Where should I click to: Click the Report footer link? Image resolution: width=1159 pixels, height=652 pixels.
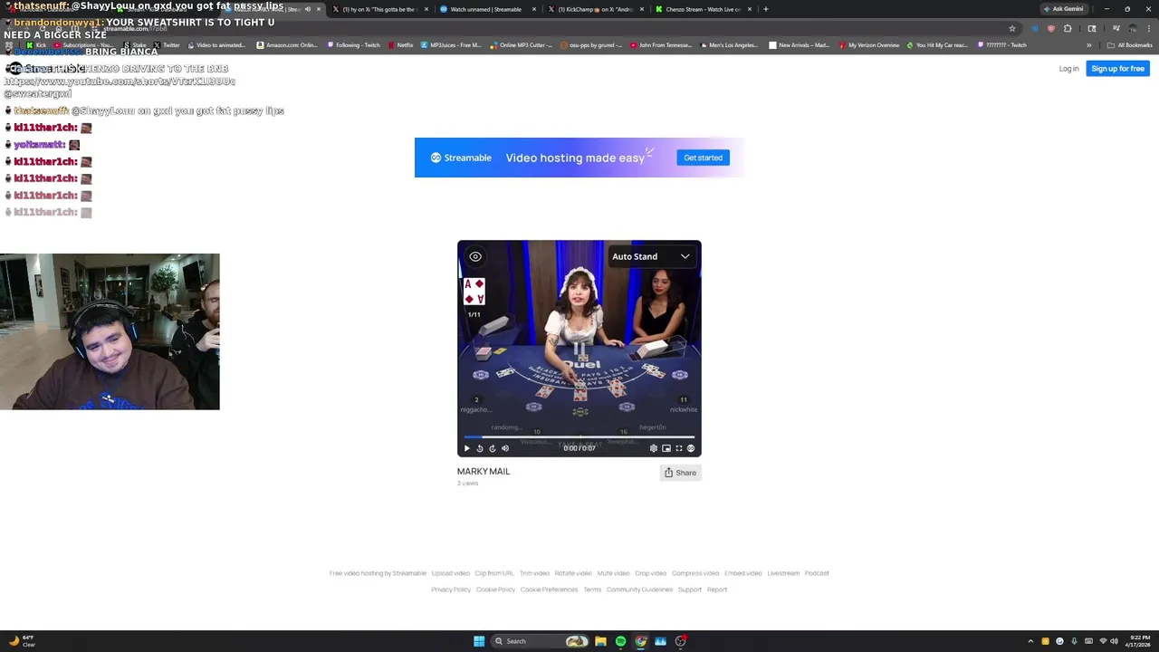tap(717, 590)
